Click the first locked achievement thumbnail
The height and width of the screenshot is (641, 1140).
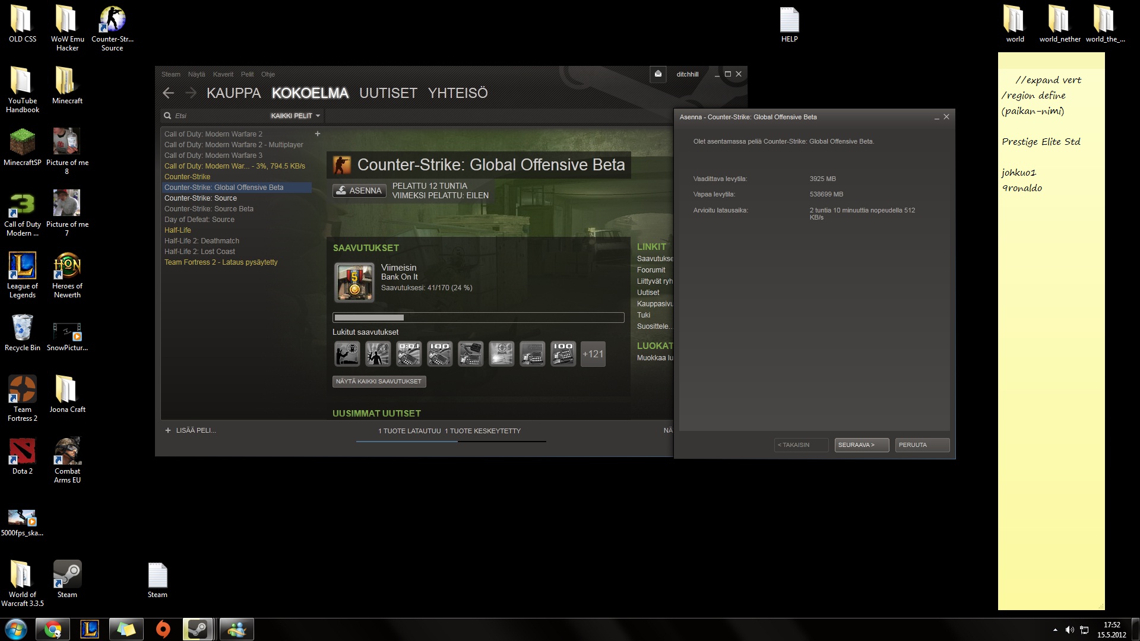tap(347, 354)
